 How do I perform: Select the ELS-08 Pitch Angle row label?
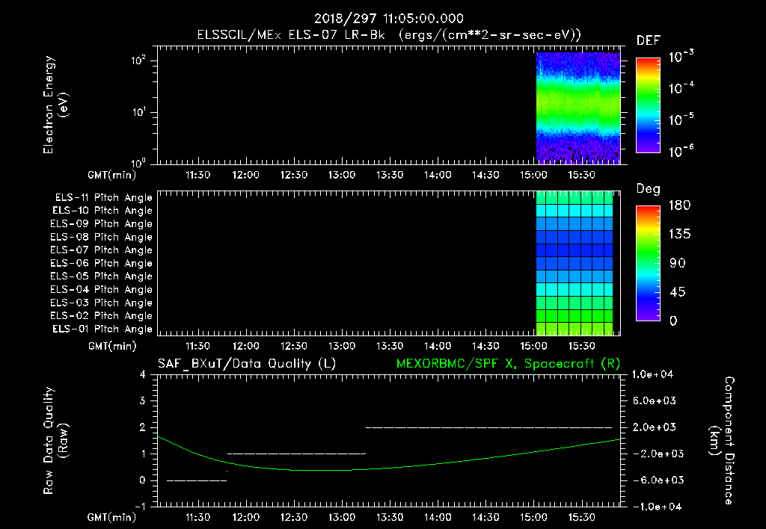click(101, 237)
